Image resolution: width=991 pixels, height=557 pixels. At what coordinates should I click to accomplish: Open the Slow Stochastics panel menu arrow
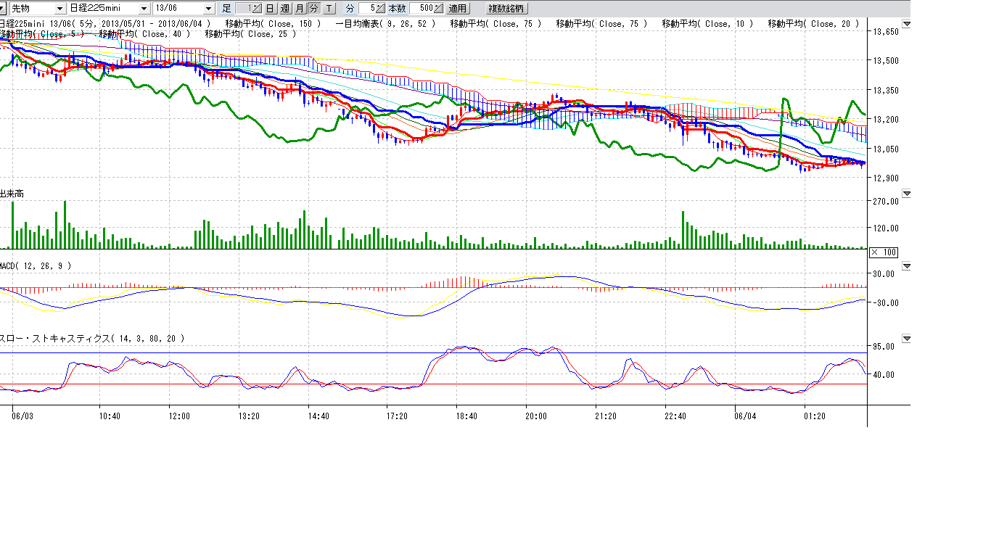pos(906,339)
